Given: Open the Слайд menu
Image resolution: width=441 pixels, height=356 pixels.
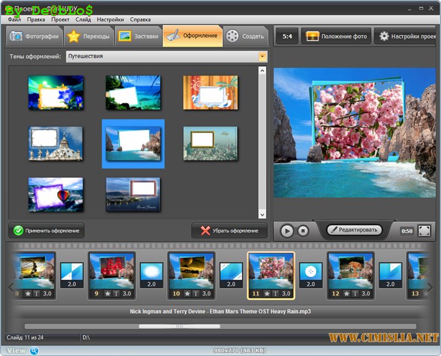Looking at the screenshot, I should (83, 20).
